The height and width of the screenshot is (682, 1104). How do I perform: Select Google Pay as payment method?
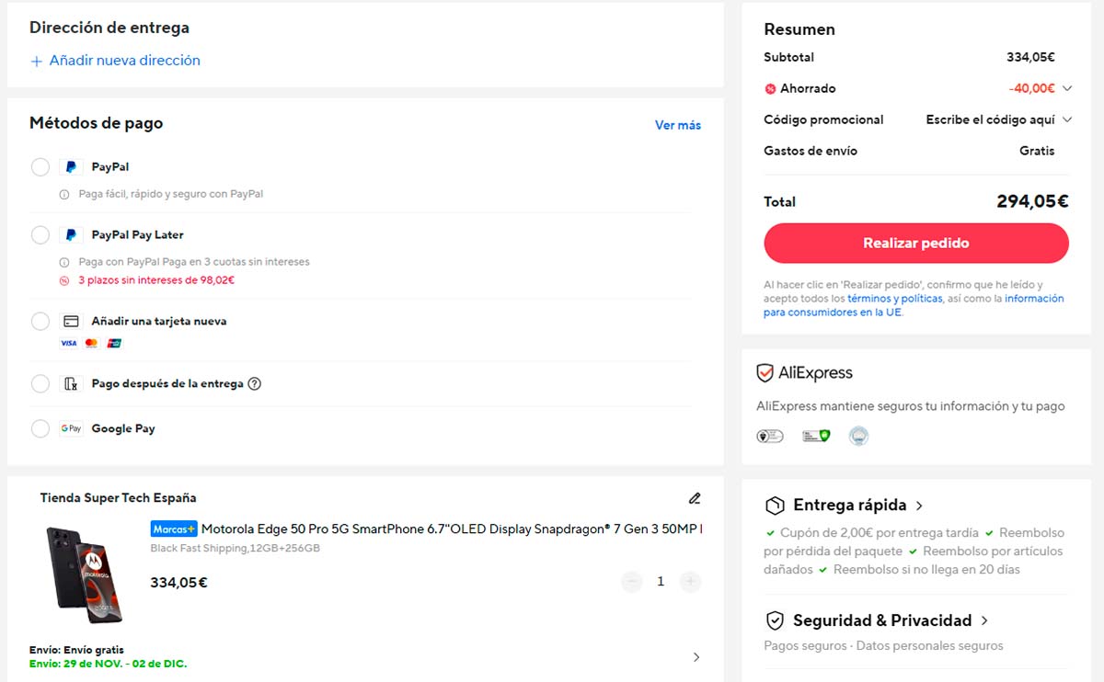point(40,429)
